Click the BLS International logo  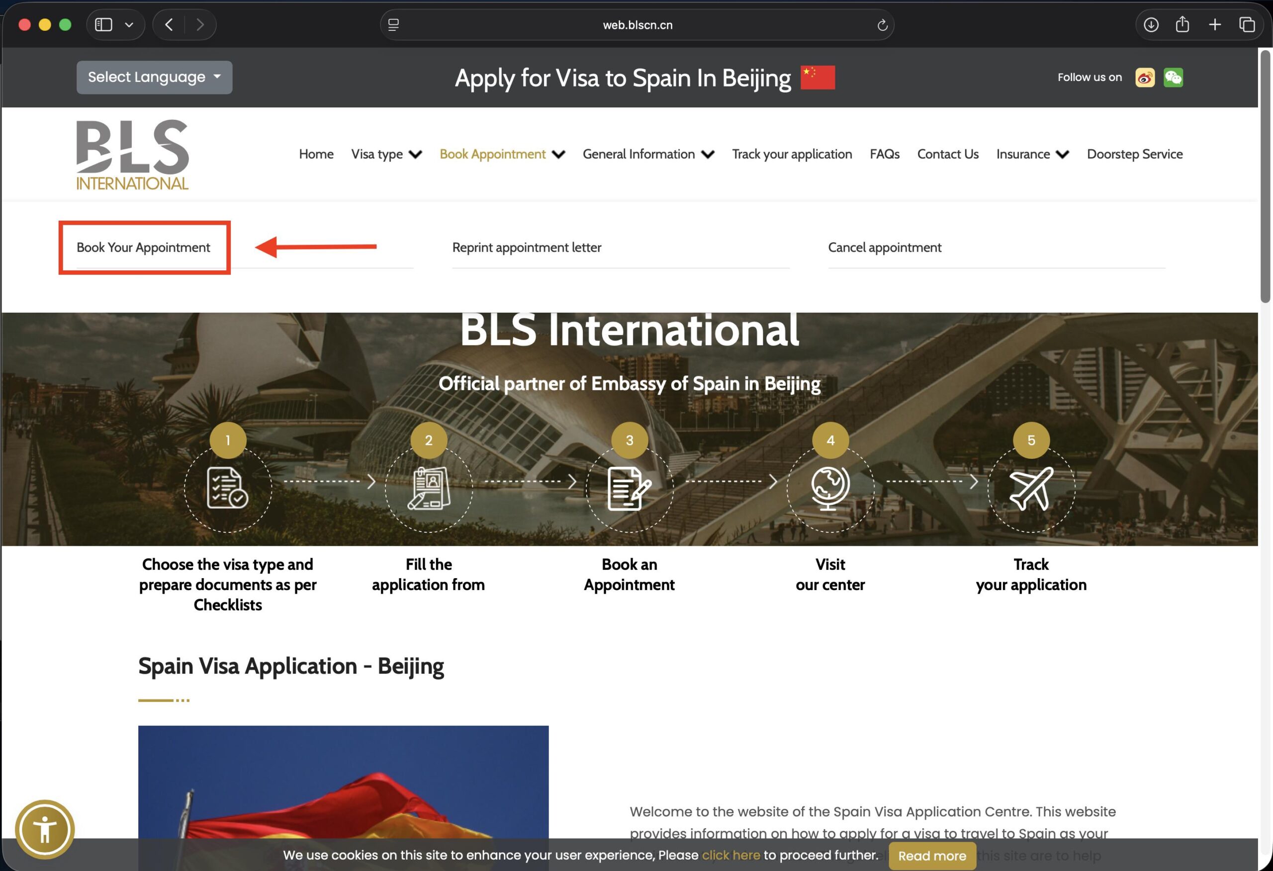coord(132,155)
